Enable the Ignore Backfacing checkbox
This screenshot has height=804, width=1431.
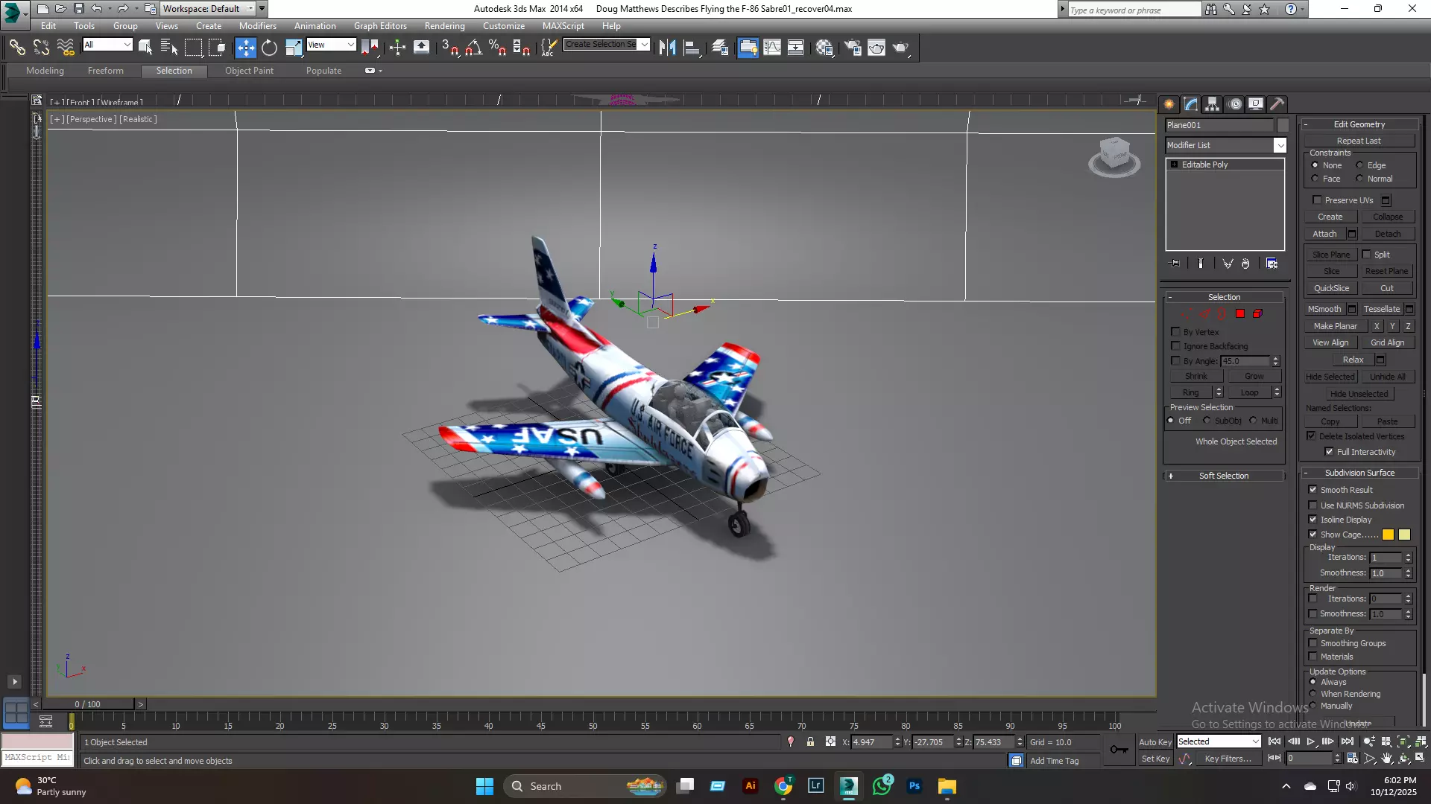click(1176, 346)
